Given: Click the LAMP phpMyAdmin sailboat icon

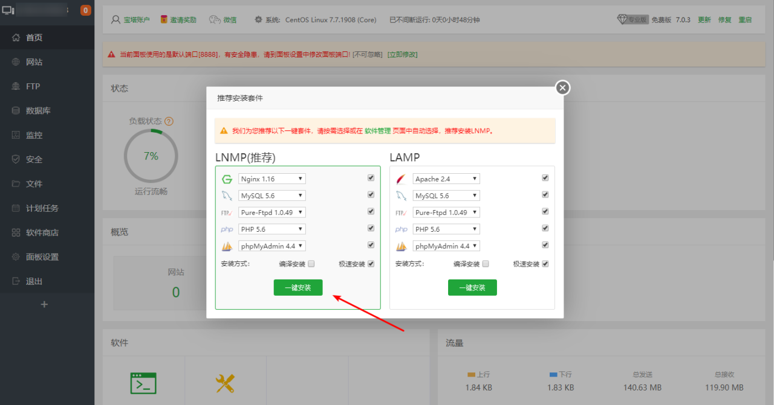Looking at the screenshot, I should coord(401,246).
